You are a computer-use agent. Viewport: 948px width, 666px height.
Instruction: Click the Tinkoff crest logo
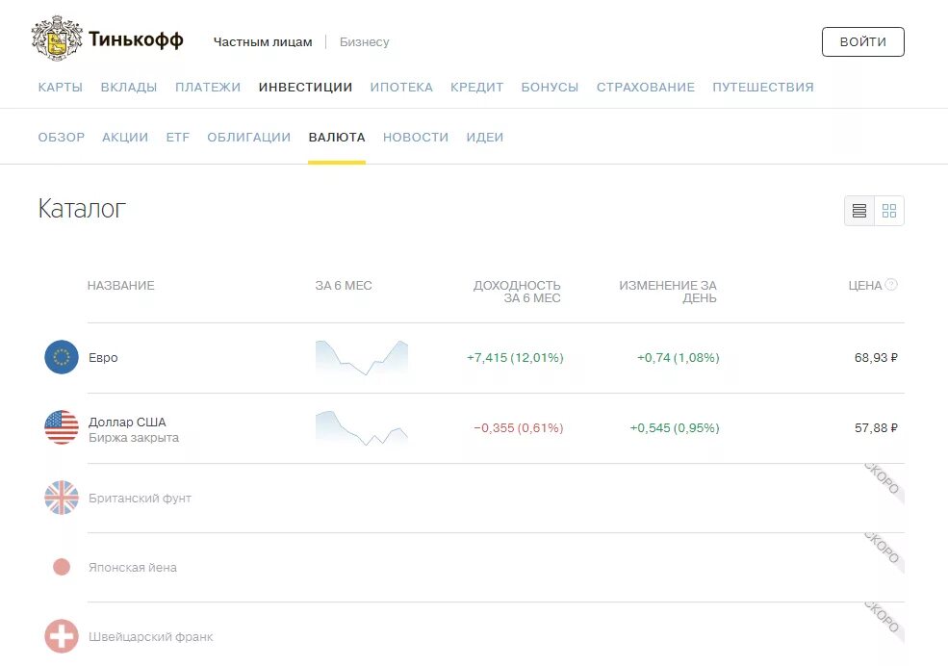pyautogui.click(x=57, y=39)
